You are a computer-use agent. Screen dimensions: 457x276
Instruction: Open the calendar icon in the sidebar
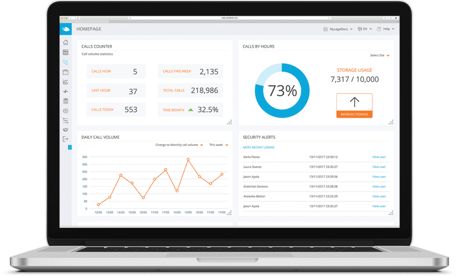tap(66, 72)
